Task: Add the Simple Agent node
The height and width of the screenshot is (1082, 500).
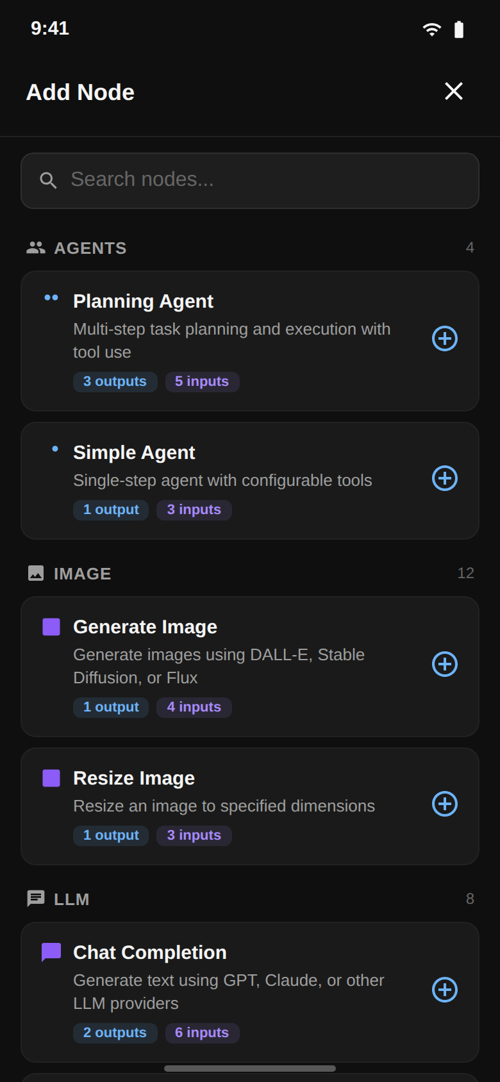Action: (444, 478)
